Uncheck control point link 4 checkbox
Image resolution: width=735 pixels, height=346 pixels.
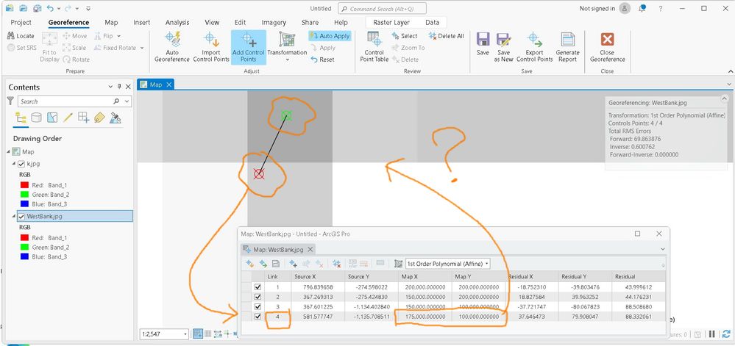pyautogui.click(x=258, y=317)
